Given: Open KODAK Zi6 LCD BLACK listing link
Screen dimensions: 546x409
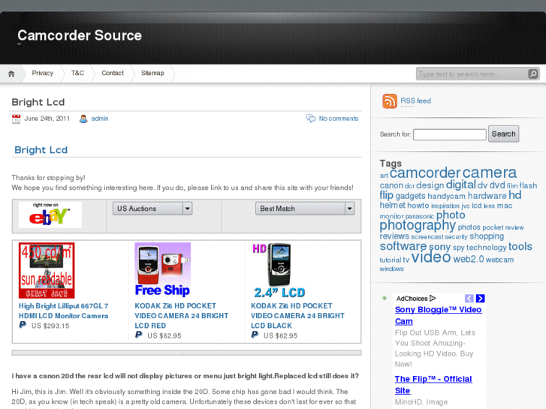Looking at the screenshot, I should pos(297,316).
